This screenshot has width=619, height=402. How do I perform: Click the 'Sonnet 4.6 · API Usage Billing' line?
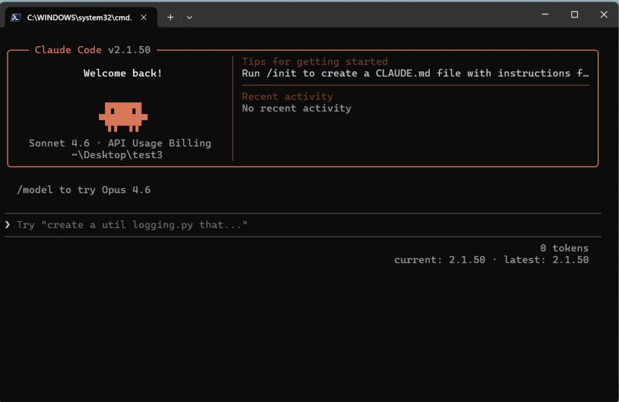tap(120, 143)
